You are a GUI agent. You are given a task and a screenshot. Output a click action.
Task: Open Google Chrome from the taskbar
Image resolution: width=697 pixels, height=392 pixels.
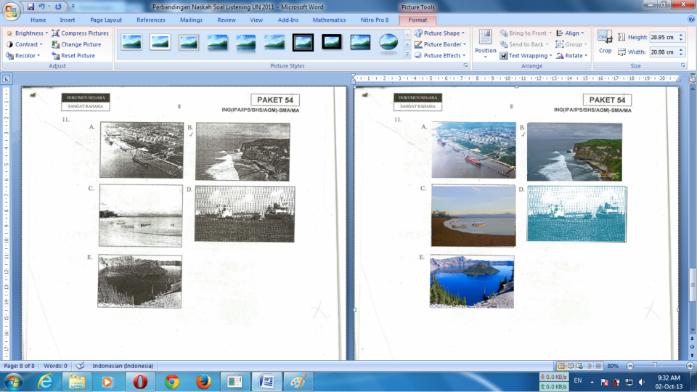(172, 382)
